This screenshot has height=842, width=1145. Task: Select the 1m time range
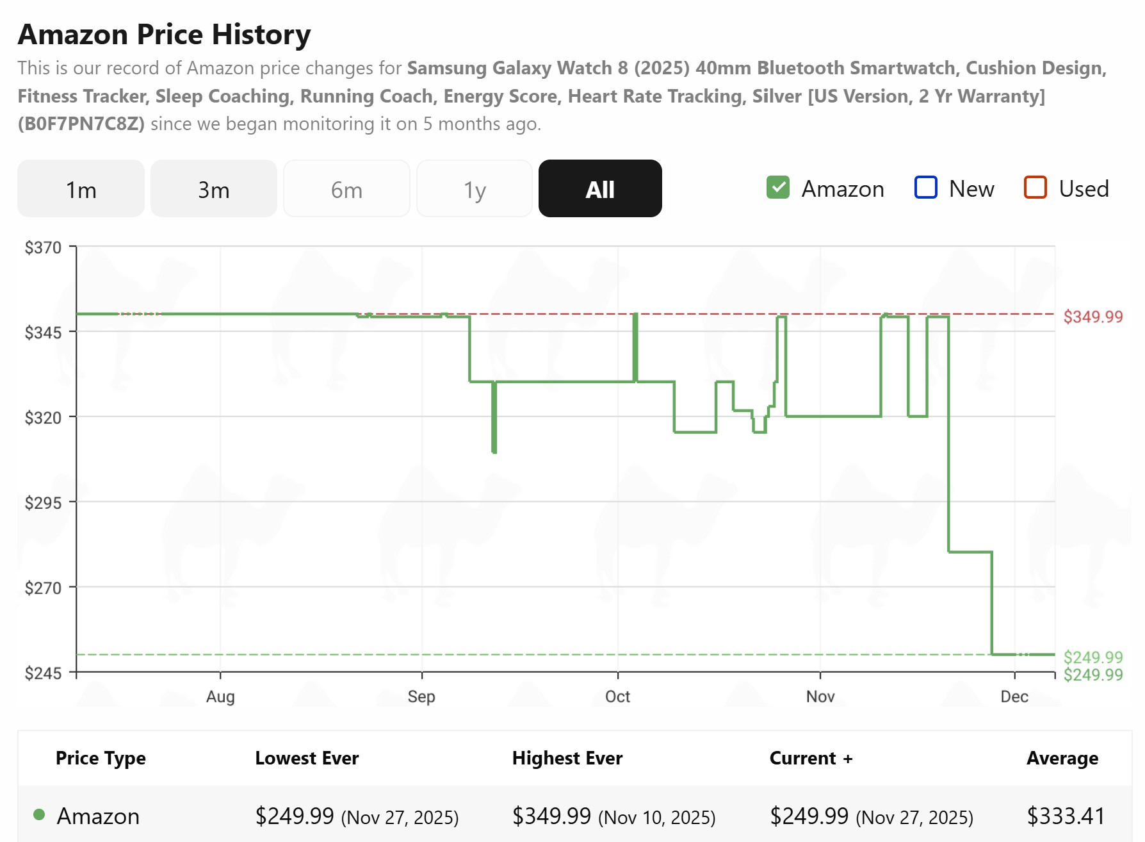pos(81,189)
